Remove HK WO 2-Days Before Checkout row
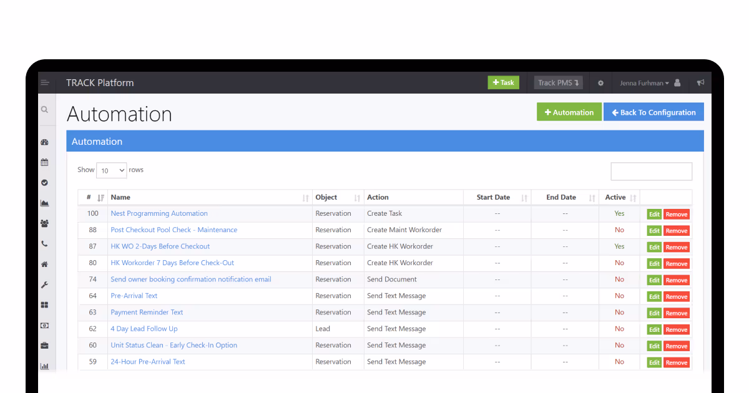The image size is (749, 393). point(677,247)
